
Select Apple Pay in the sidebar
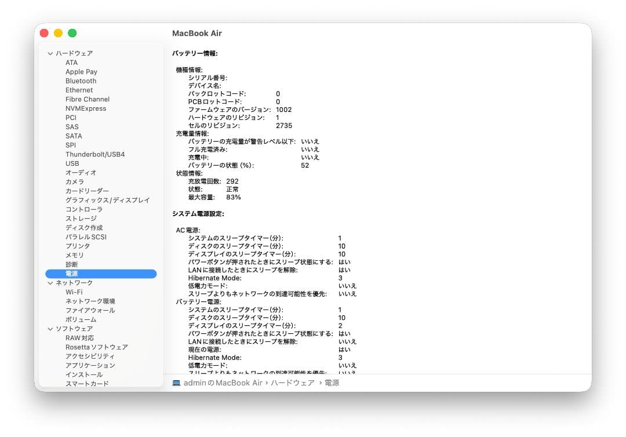[x=82, y=72]
